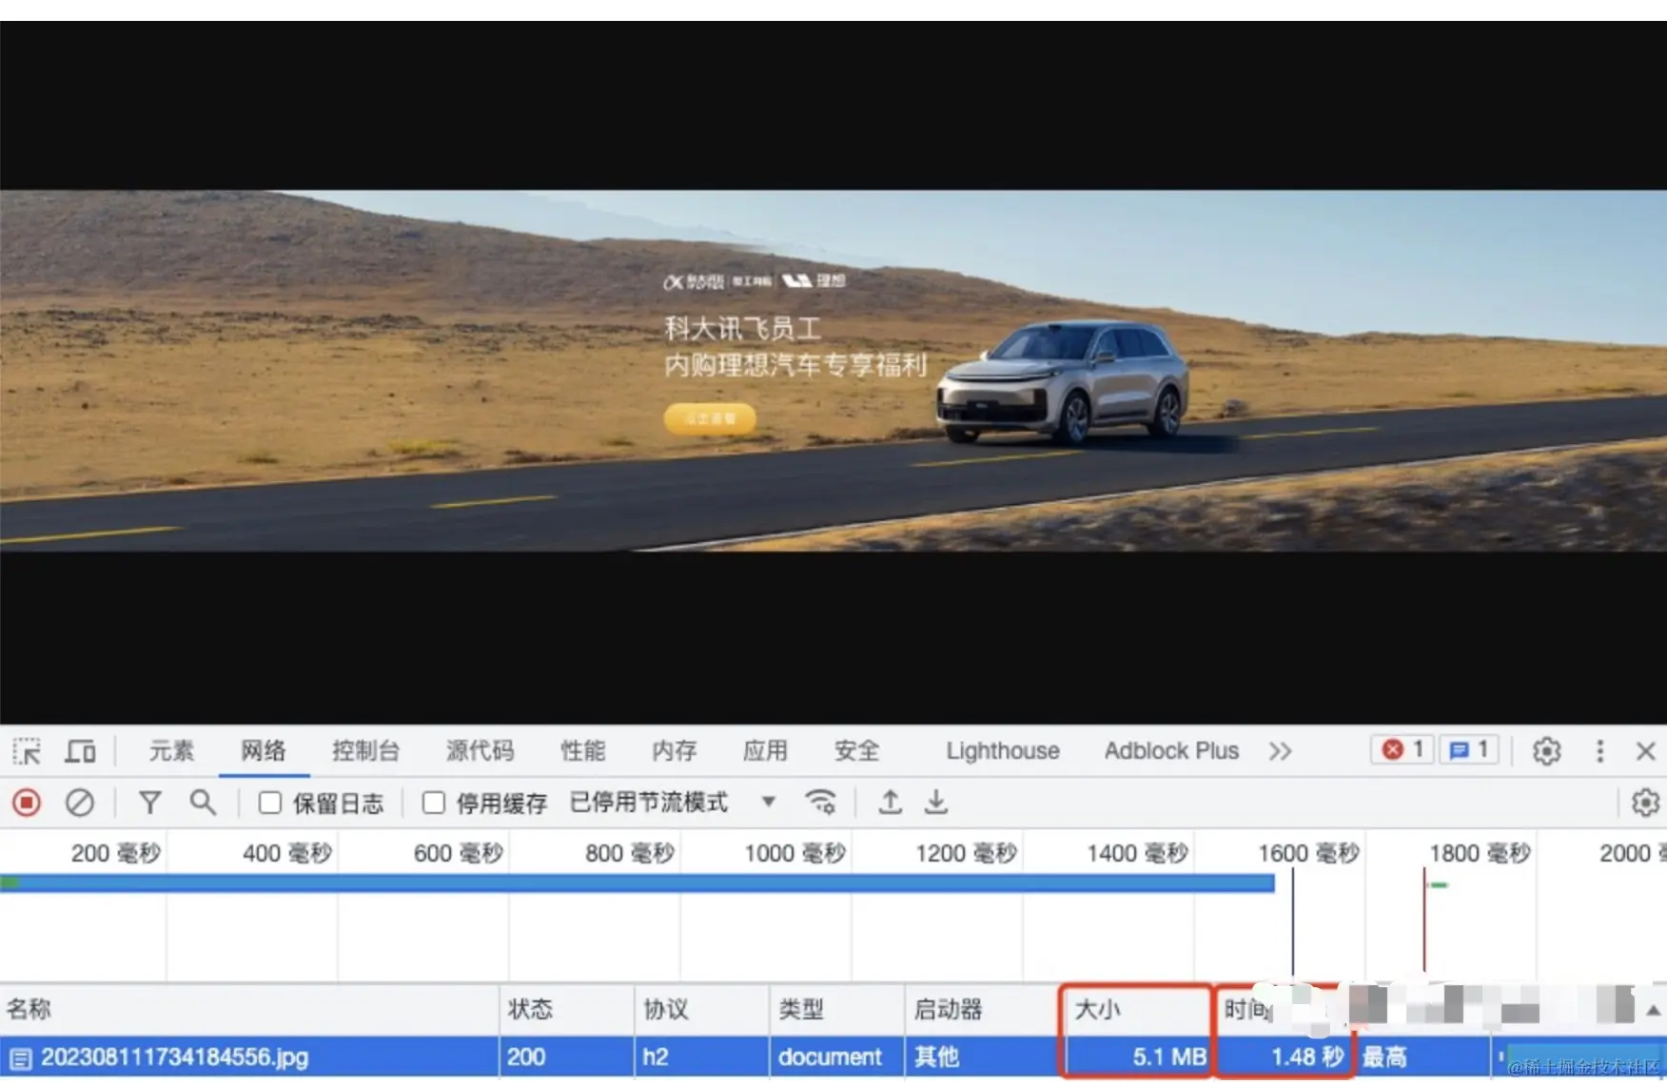This screenshot has height=1084, width=1667.
Task: Click the blue request bar in overview timeline
Action: (637, 883)
